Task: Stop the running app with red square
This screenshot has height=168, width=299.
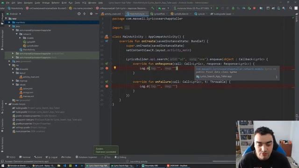Action: pyautogui.click(x=254, y=8)
